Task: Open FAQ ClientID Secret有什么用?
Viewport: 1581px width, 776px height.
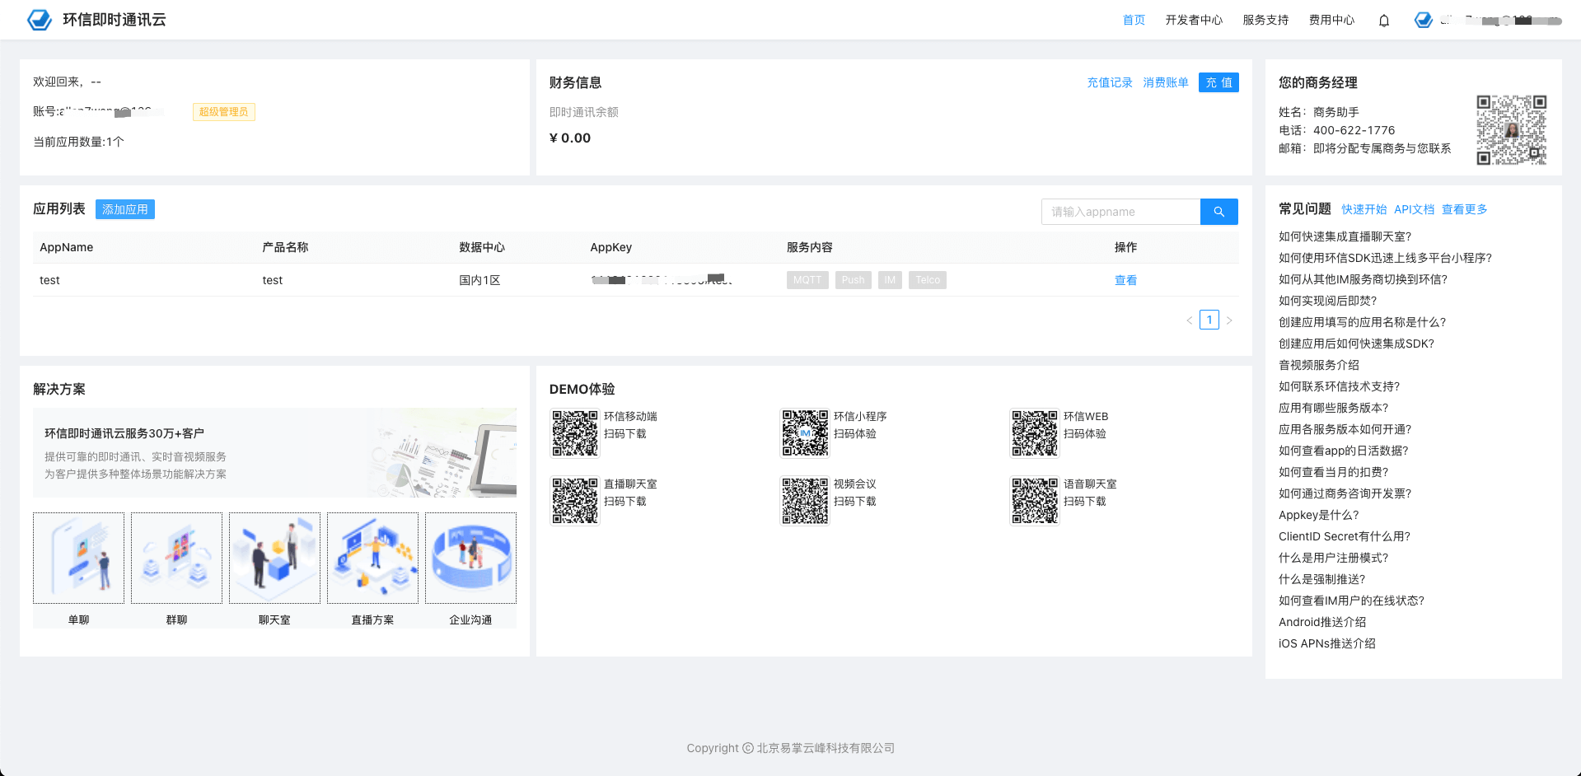Action: pos(1344,536)
